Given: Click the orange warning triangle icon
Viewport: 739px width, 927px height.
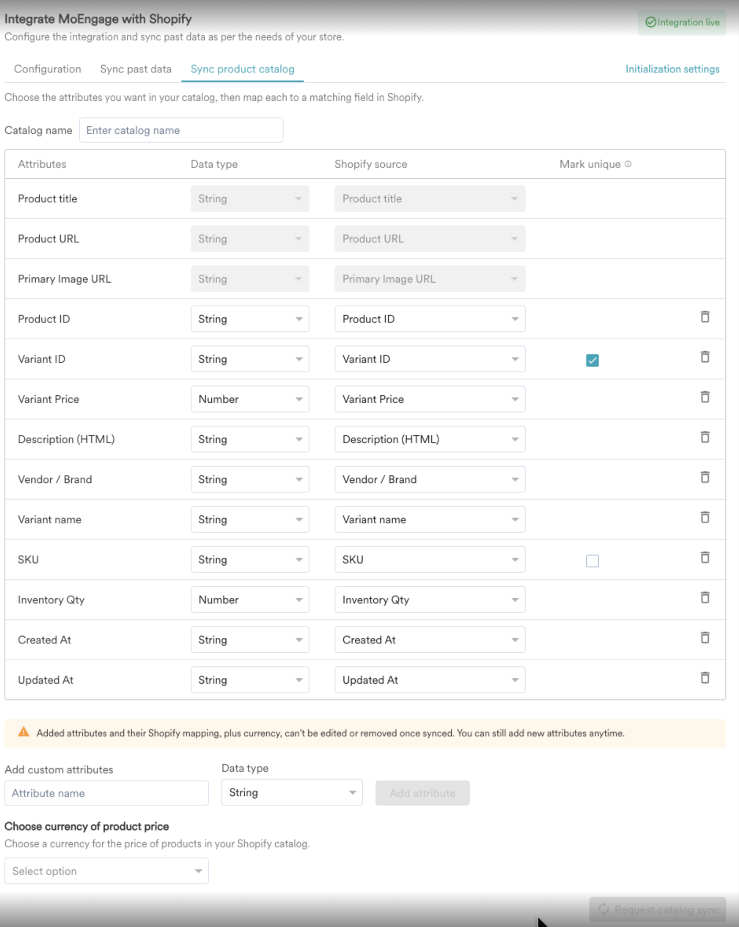Looking at the screenshot, I should tap(24, 732).
